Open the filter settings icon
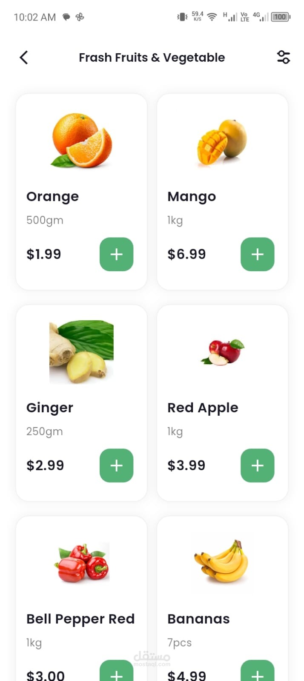304x681 pixels. tap(283, 57)
